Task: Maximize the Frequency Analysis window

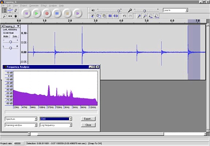Action: click(94, 67)
